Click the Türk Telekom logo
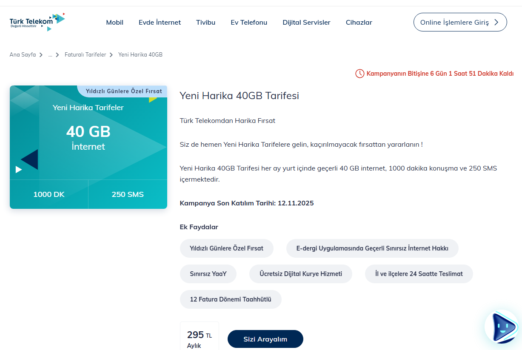Viewport: 522px width, 350px height. point(37,22)
